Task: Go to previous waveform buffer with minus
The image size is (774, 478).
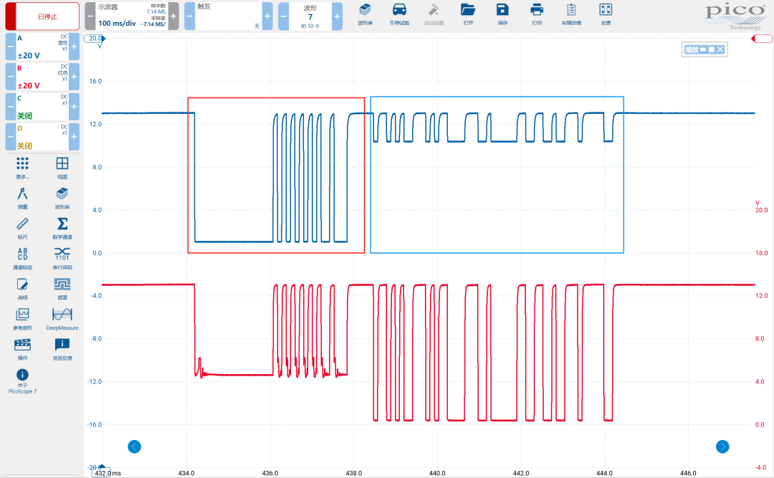Action: coord(283,16)
